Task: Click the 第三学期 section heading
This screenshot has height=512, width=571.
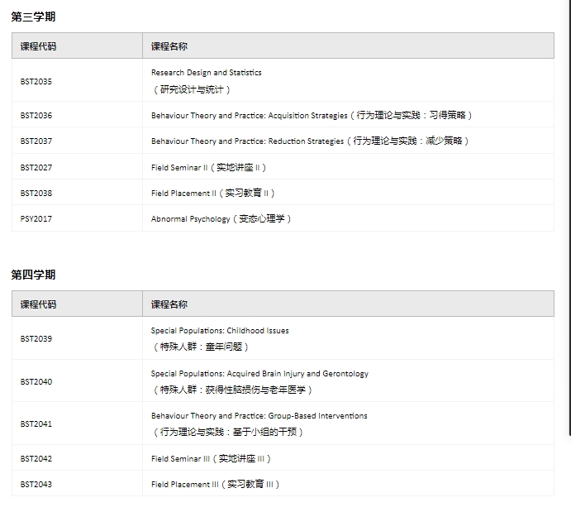Action: tap(33, 17)
